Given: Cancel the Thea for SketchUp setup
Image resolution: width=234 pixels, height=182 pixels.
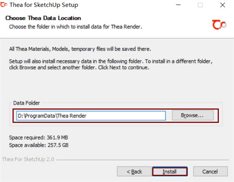Looking at the screenshot, I should pos(211,172).
